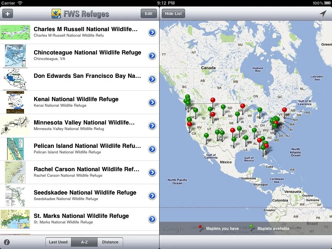Open details arrow for Pelican Island refuge
This screenshot has width=332, height=249.
[152, 149]
